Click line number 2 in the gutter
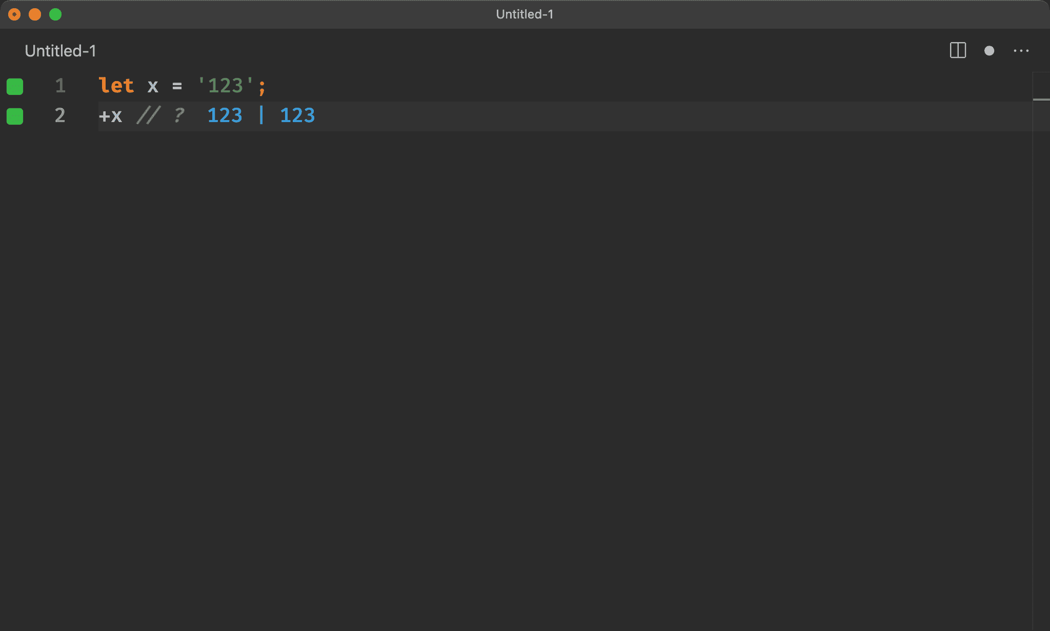This screenshot has height=631, width=1050. [x=60, y=115]
